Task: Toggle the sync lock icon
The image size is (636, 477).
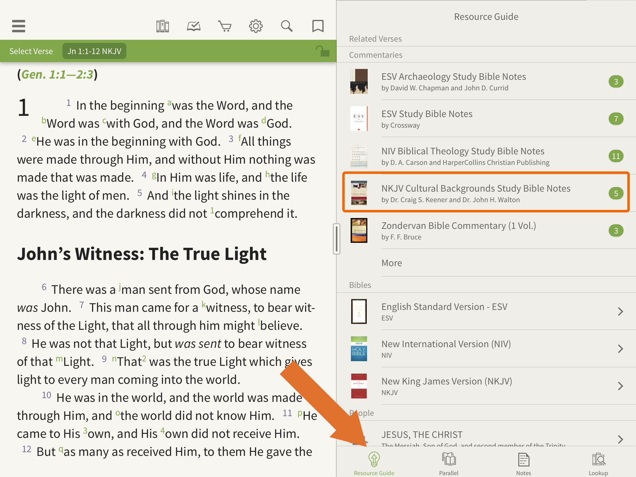Action: 322,51
